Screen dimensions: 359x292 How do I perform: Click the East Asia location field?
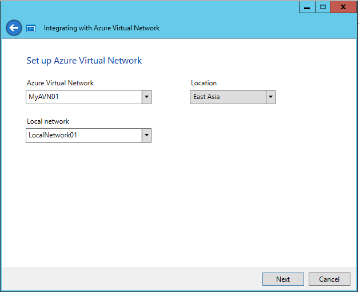[233, 97]
